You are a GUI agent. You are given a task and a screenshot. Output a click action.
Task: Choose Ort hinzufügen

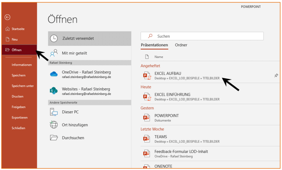tap(90, 125)
